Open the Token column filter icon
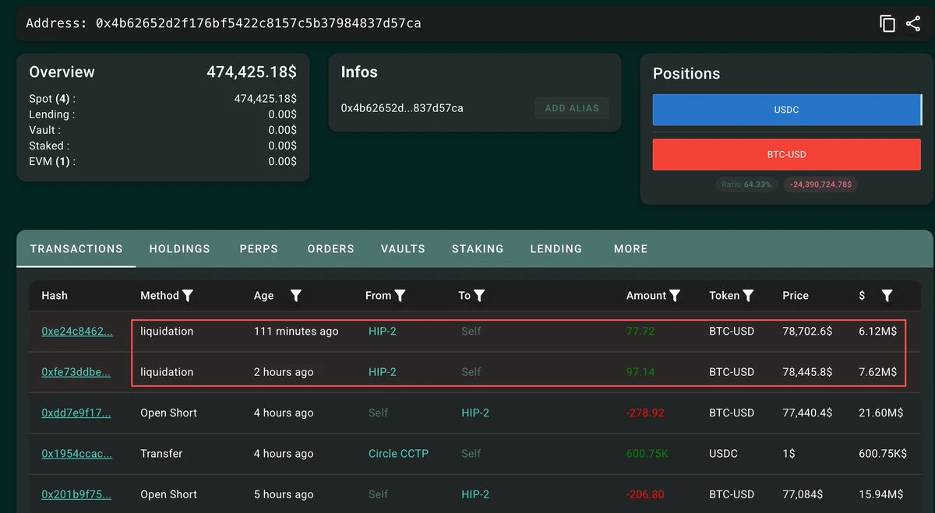The image size is (935, 513). point(748,296)
